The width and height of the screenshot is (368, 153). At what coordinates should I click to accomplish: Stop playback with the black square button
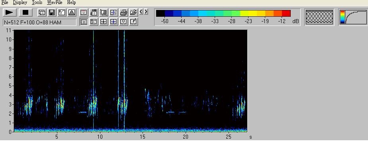pos(25,12)
